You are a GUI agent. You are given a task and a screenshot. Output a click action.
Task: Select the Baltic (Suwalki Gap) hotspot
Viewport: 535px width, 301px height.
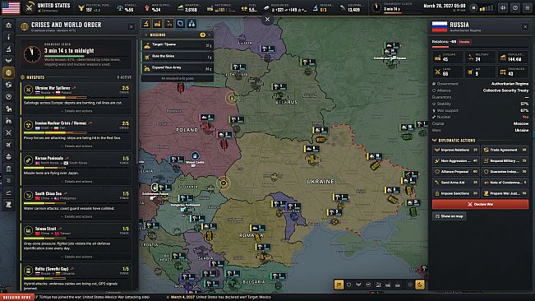(76, 277)
